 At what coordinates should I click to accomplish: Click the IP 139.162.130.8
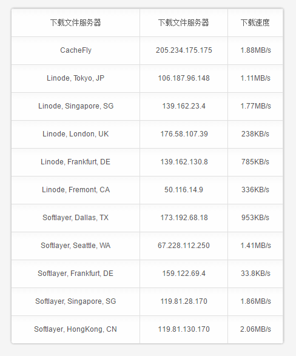click(x=184, y=162)
